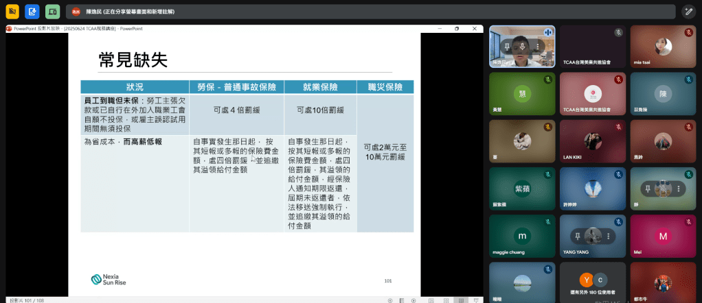Open more options on presenter video tile

tap(537, 46)
